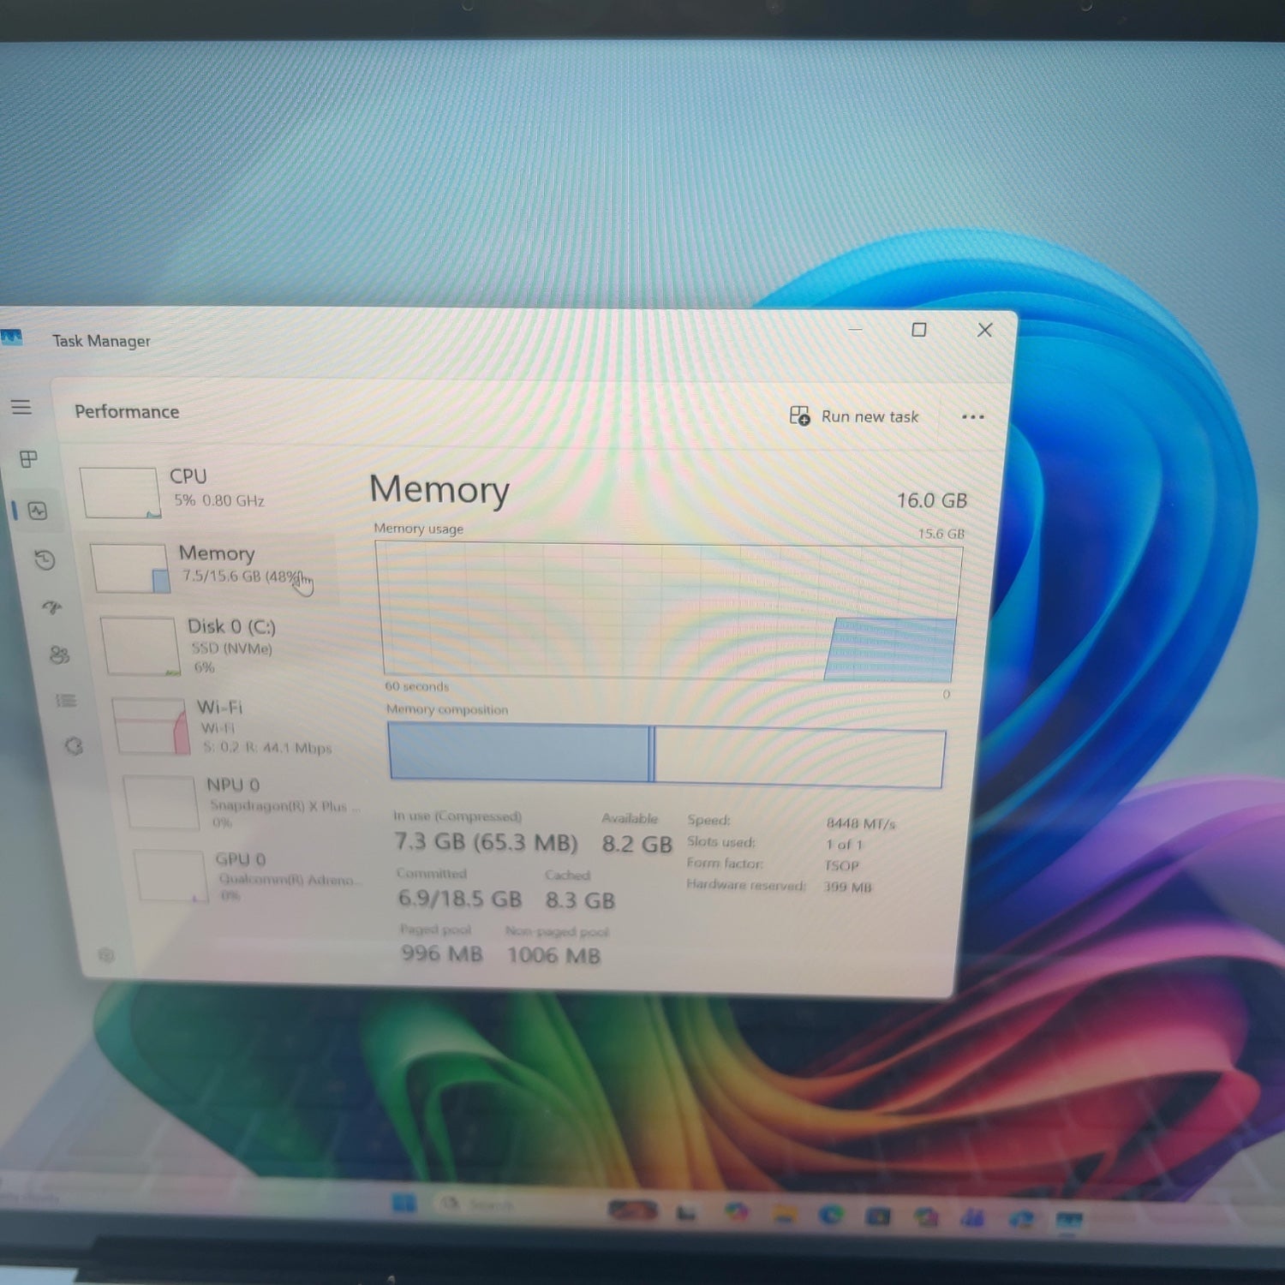Open App history from sidebar clock icon
1285x1285 pixels.
[45, 560]
